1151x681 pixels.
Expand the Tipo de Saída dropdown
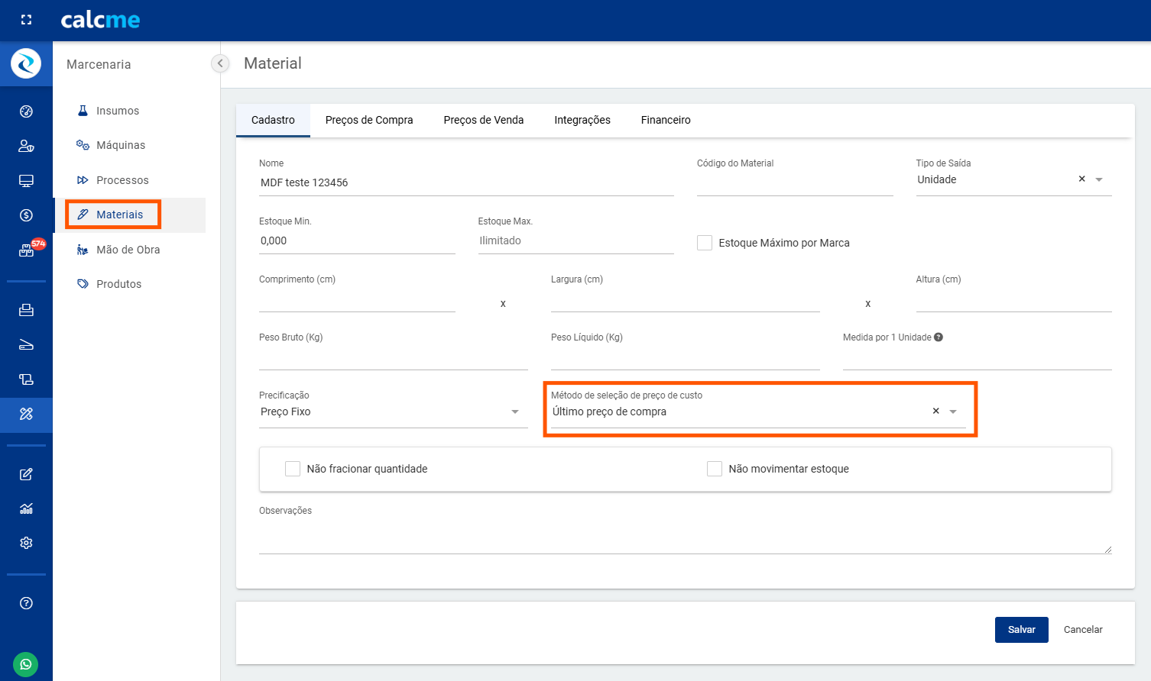click(x=1099, y=180)
